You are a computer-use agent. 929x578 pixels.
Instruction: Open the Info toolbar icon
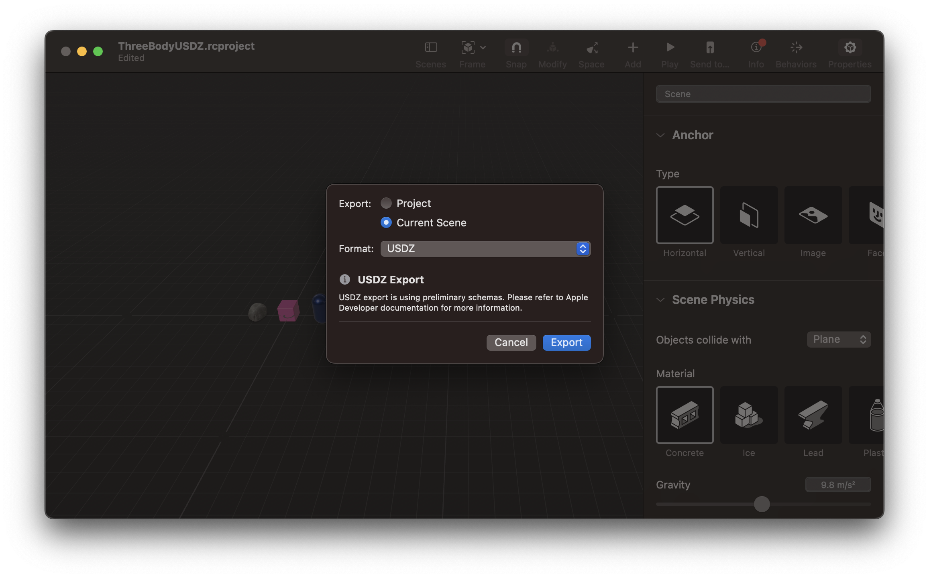point(756,48)
